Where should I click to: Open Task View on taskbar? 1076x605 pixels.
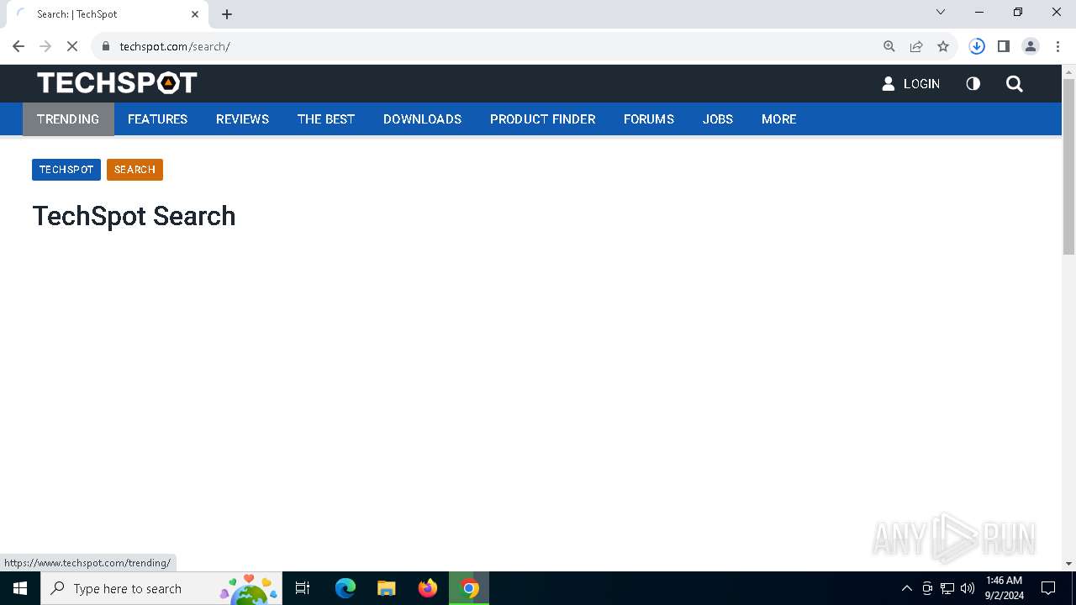pos(303,588)
